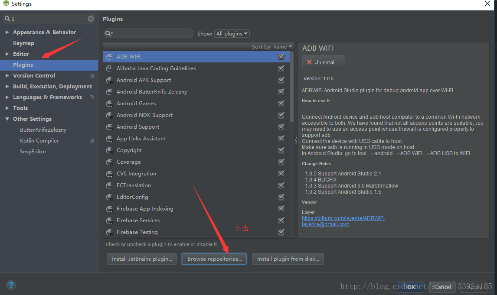Click the Version Control project-level icon

(92, 76)
